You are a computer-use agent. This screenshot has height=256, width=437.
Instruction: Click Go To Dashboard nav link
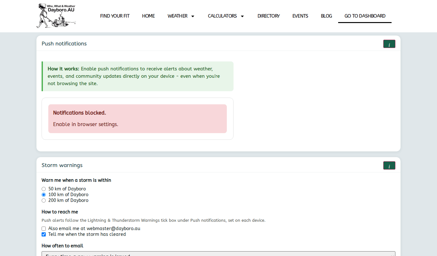coord(365,16)
